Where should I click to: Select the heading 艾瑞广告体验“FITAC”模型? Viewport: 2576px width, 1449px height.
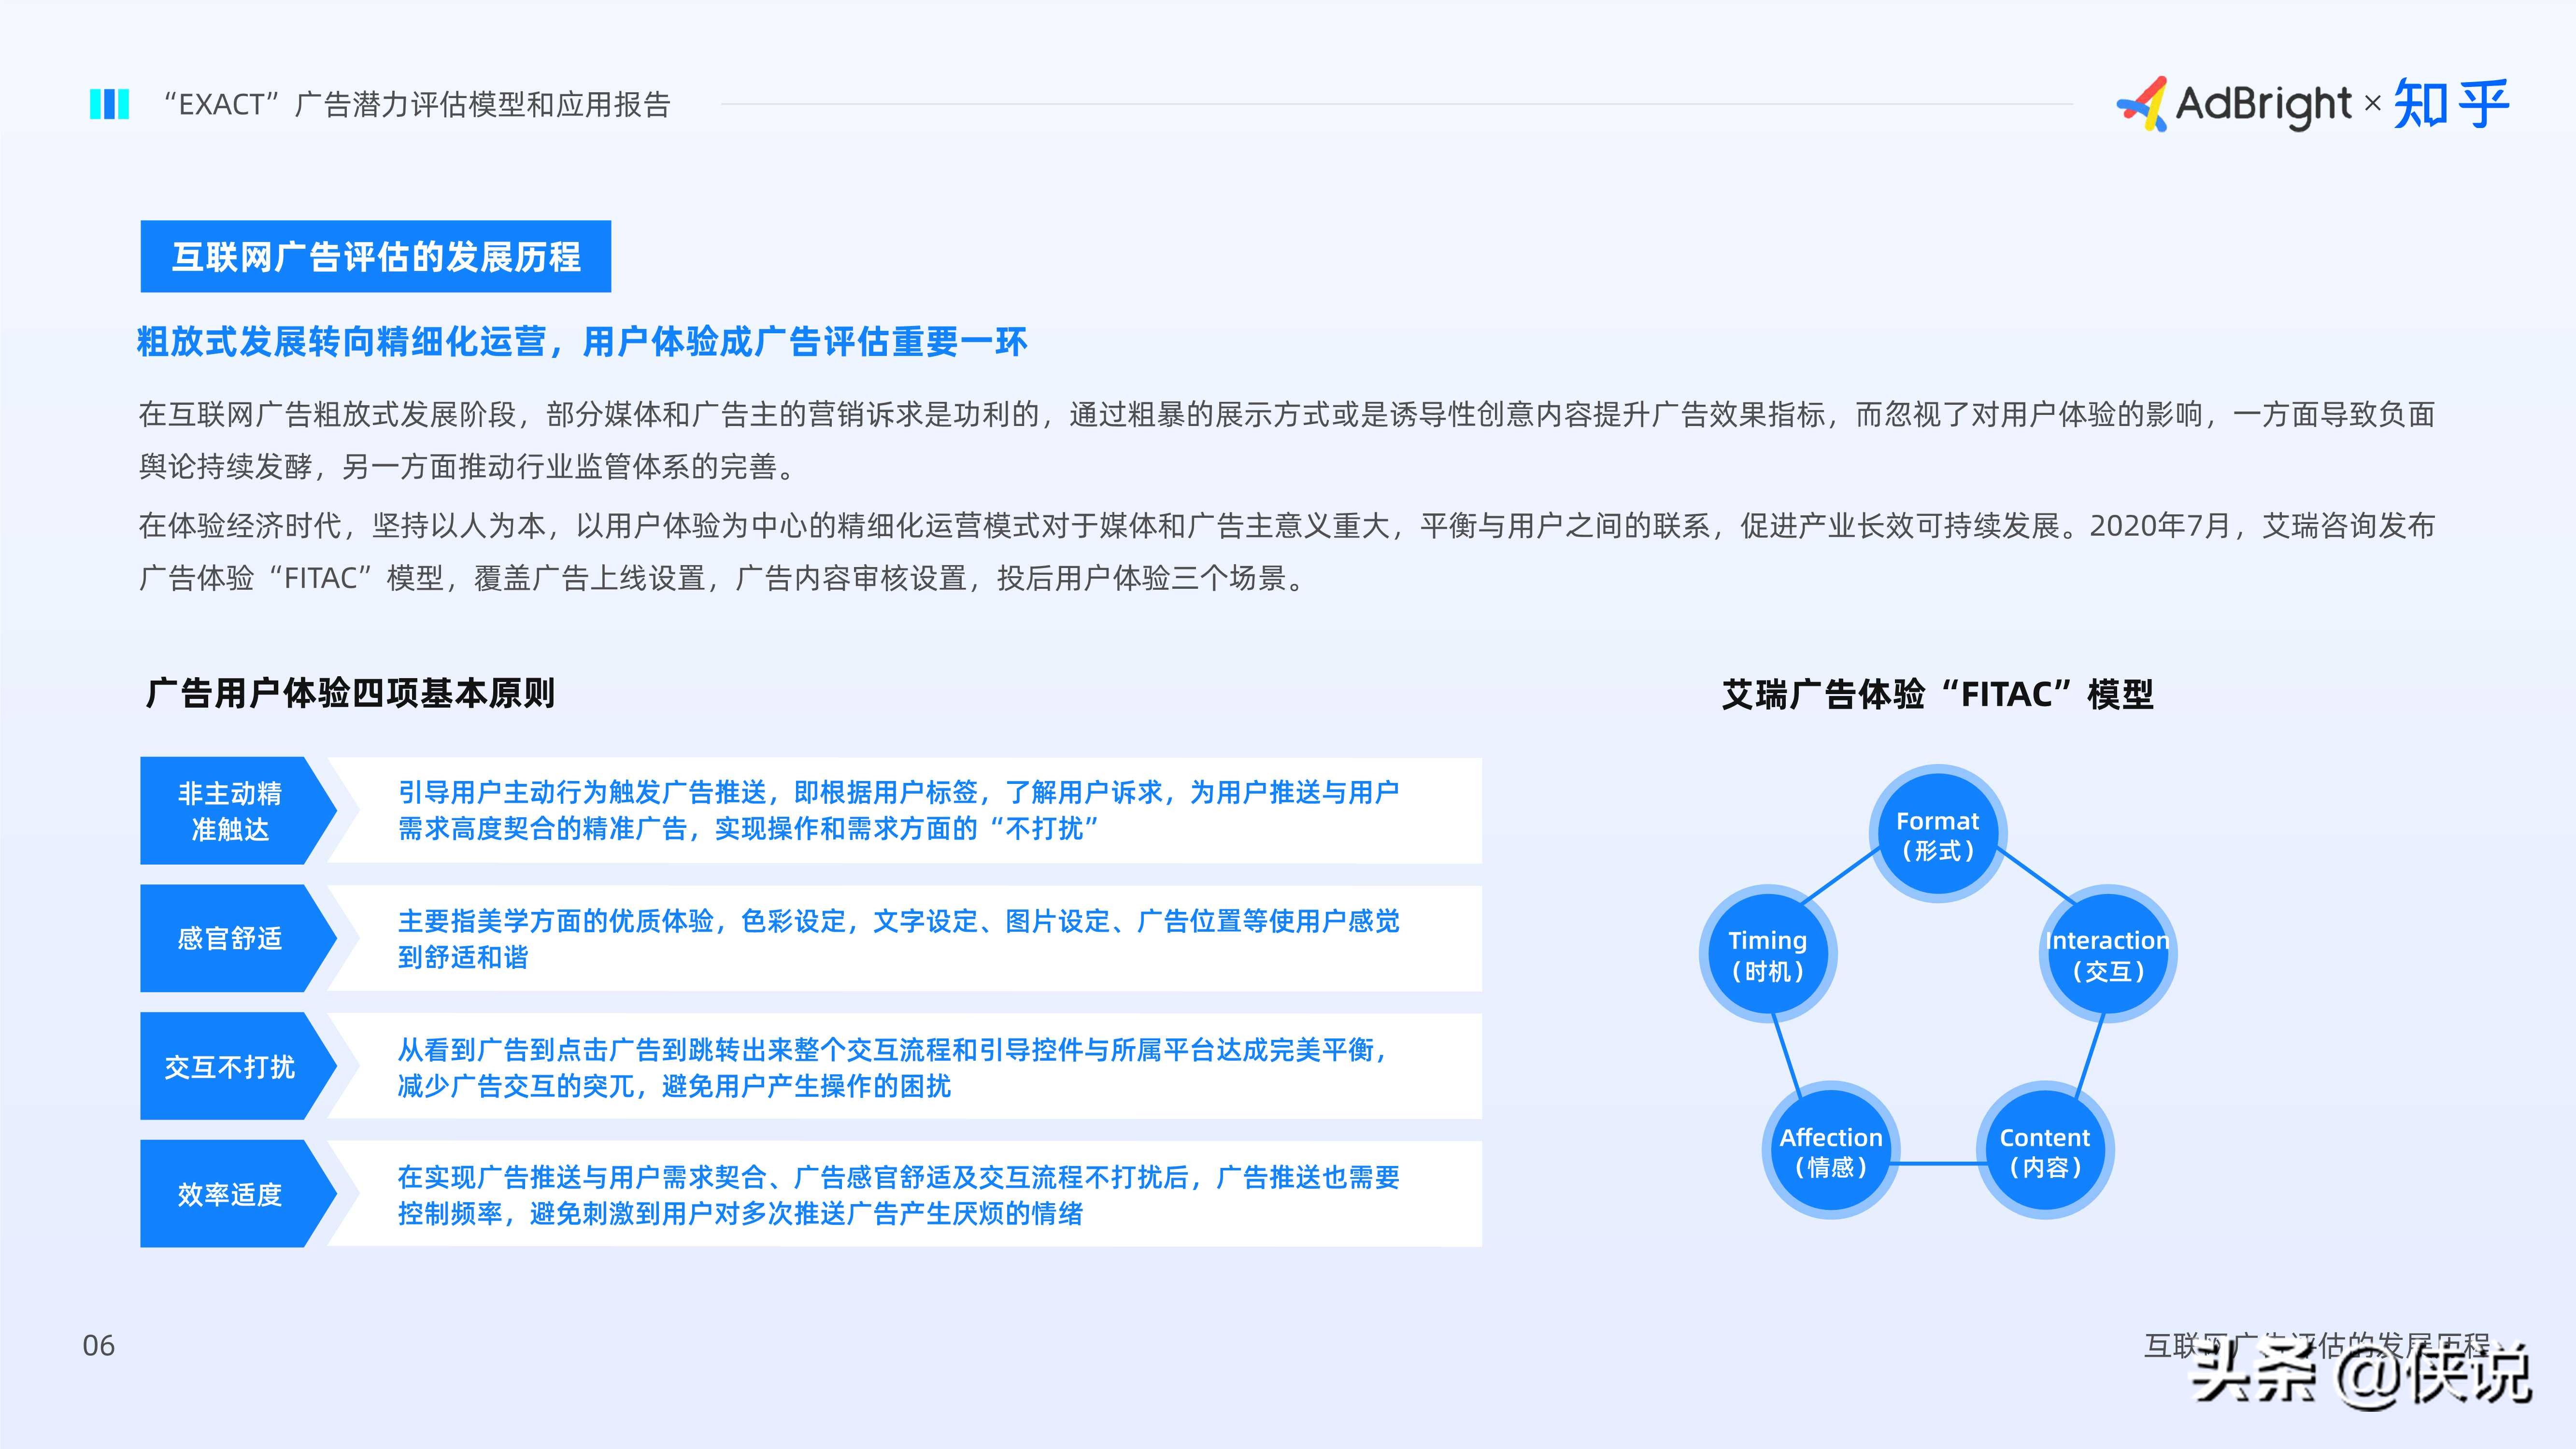coord(1937,694)
